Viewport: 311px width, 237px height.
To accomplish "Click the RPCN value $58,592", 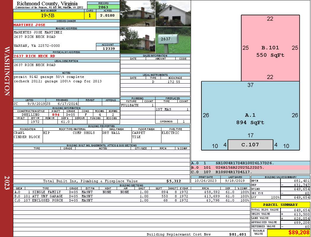I will 212,192.
